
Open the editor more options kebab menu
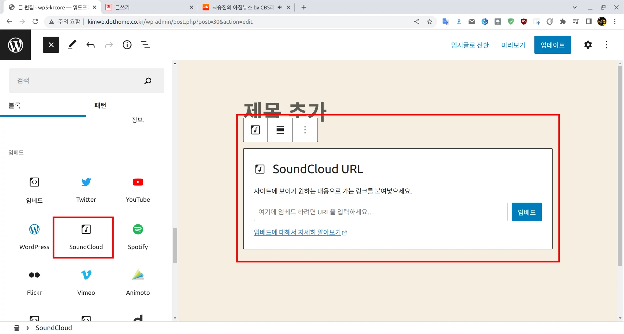[x=606, y=45]
